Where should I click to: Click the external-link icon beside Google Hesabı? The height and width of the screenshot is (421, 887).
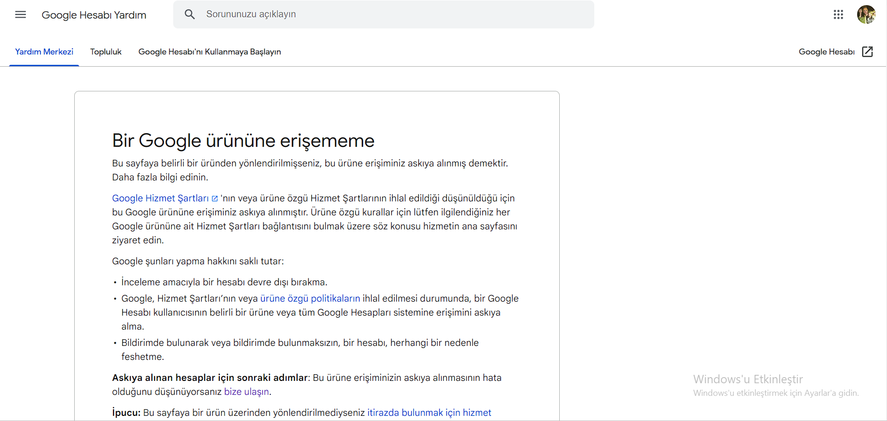tap(867, 52)
